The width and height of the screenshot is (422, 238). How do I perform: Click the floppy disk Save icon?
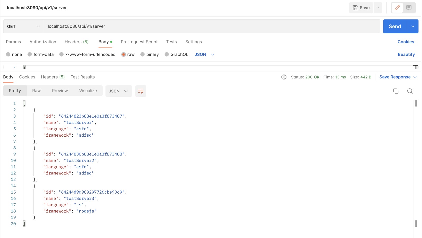356,8
